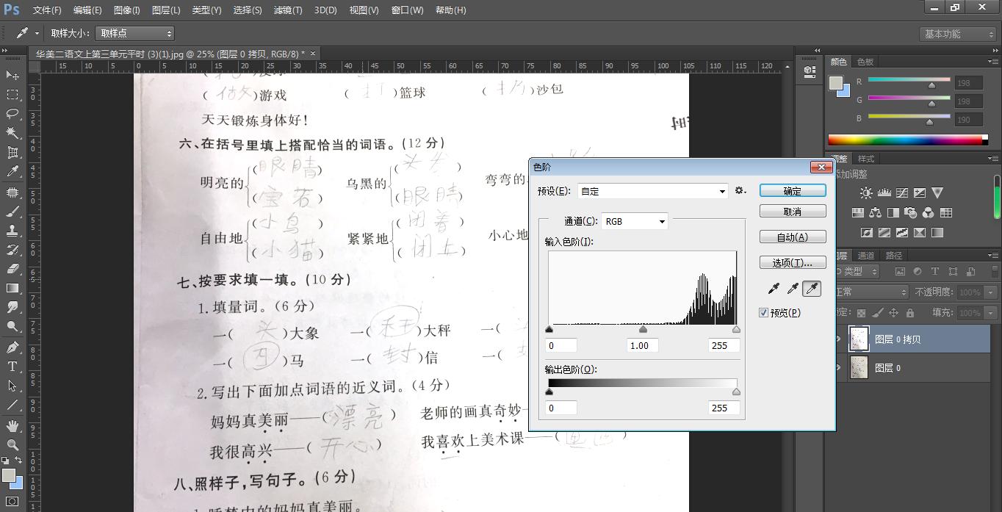Select the Crop tool
1002x512 pixels.
point(12,152)
